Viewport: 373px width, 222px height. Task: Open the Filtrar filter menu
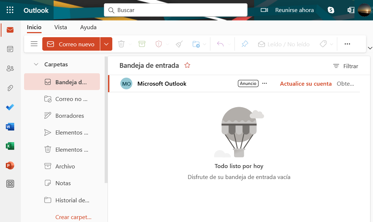pyautogui.click(x=346, y=66)
